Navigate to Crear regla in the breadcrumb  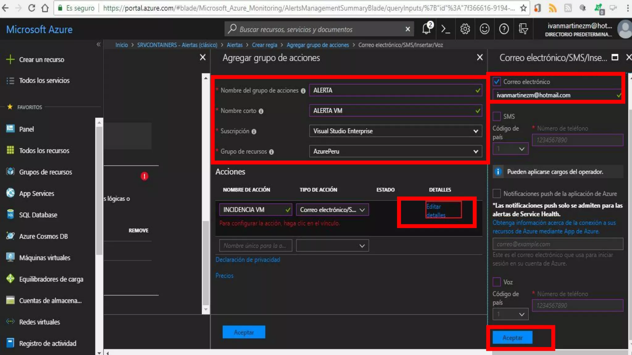pyautogui.click(x=264, y=45)
